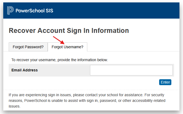Click the word 'issues.' ending the footer
The height and width of the screenshot is (114, 183).
pyautogui.click(x=14, y=106)
